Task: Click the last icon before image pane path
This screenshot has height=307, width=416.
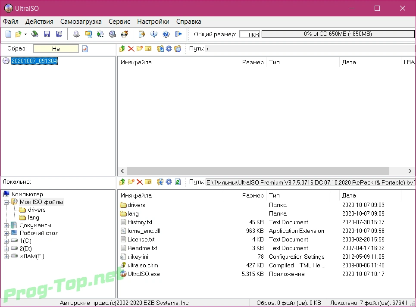Action: 178,49
